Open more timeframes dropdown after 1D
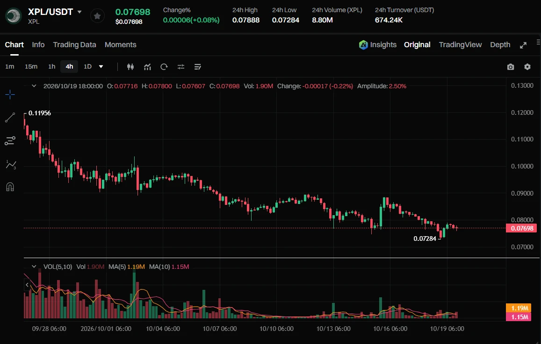The height and width of the screenshot is (344, 541). [101, 67]
